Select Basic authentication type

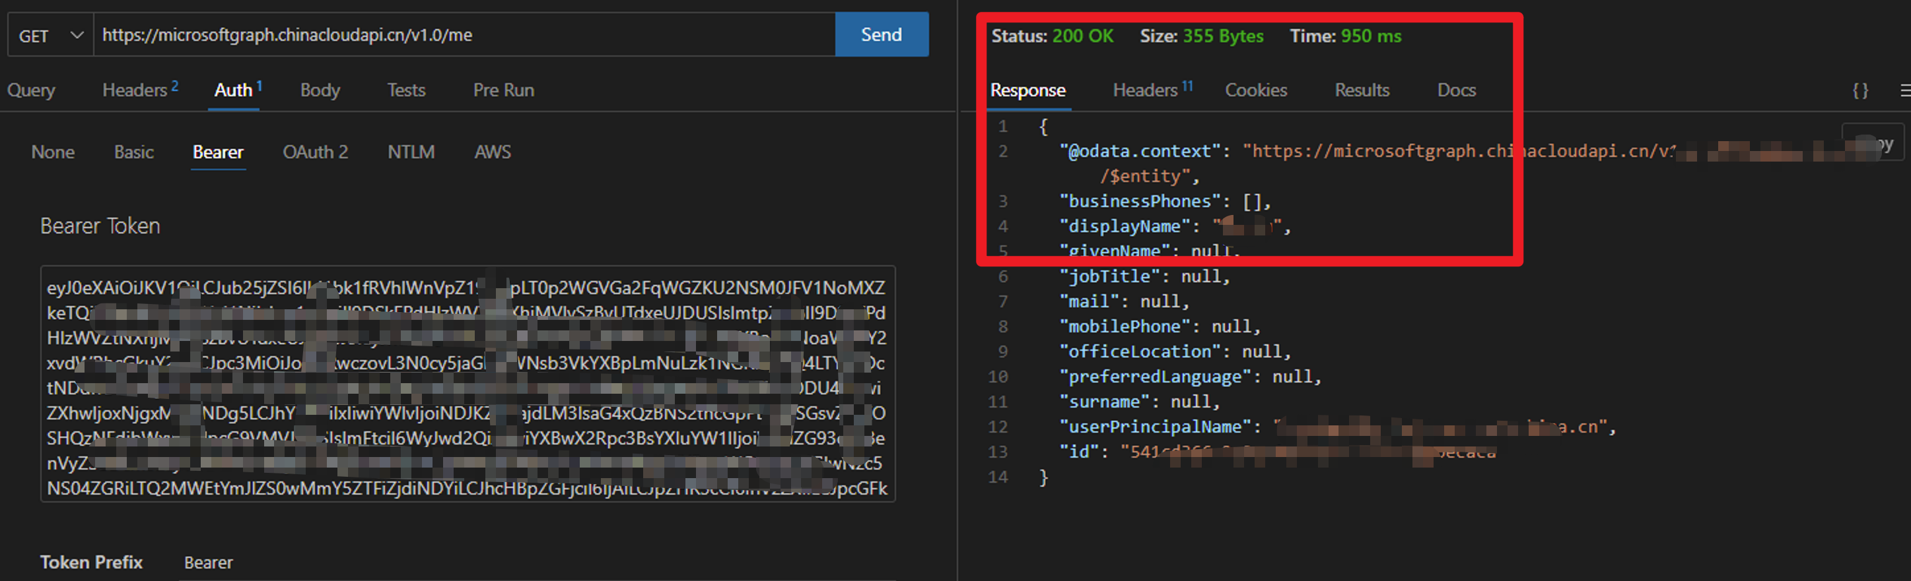pyautogui.click(x=133, y=152)
